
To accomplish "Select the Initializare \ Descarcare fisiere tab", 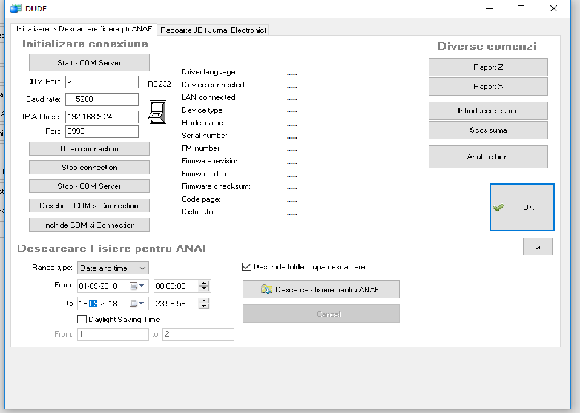I will coord(84,29).
